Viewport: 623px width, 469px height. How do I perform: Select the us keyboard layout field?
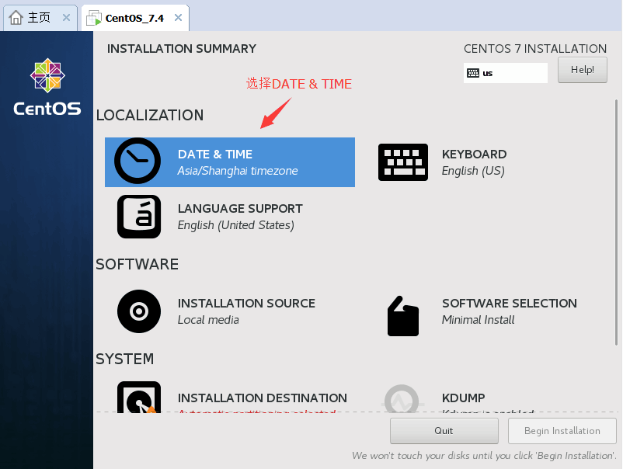506,73
